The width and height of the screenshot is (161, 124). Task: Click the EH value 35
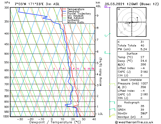[x=142, y=106]
